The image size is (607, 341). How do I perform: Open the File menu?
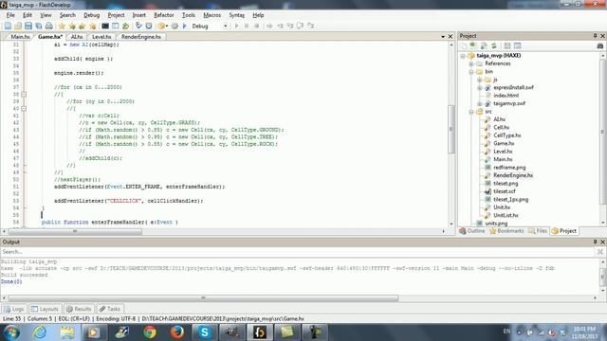click(x=10, y=15)
